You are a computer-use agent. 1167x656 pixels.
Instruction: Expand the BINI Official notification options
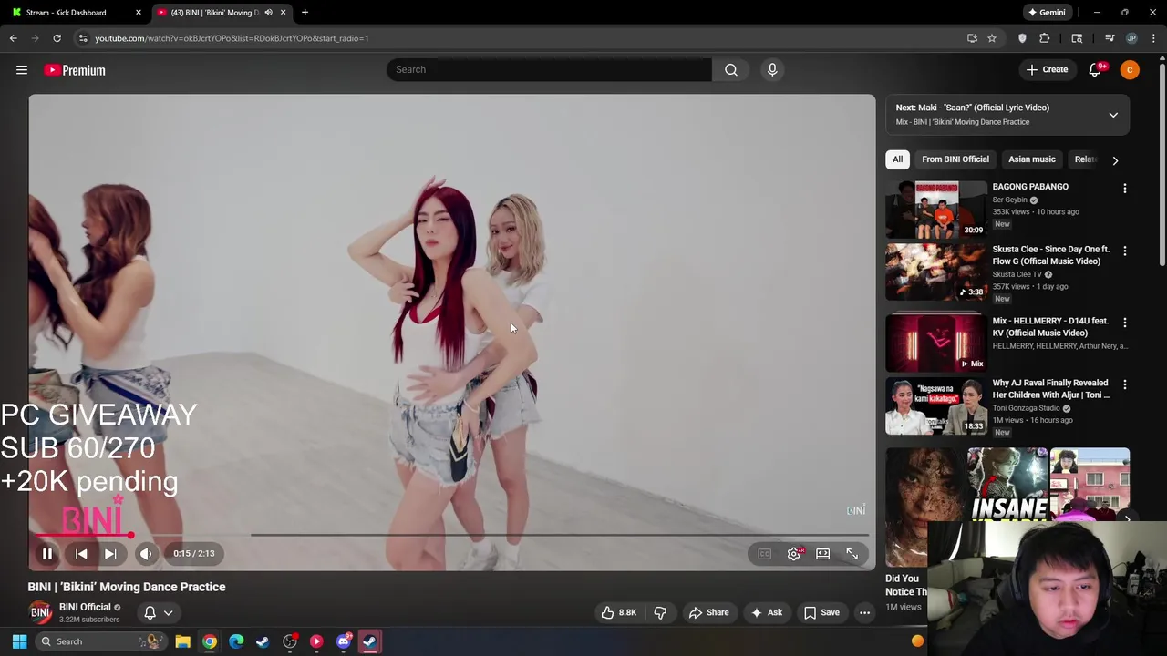159,612
